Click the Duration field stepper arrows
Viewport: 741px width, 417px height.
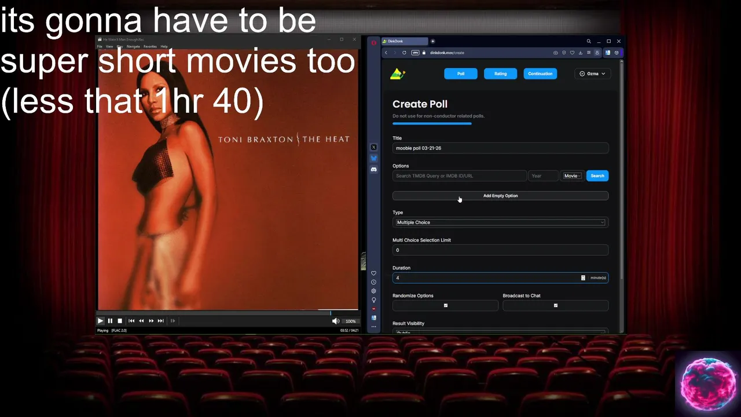click(583, 278)
